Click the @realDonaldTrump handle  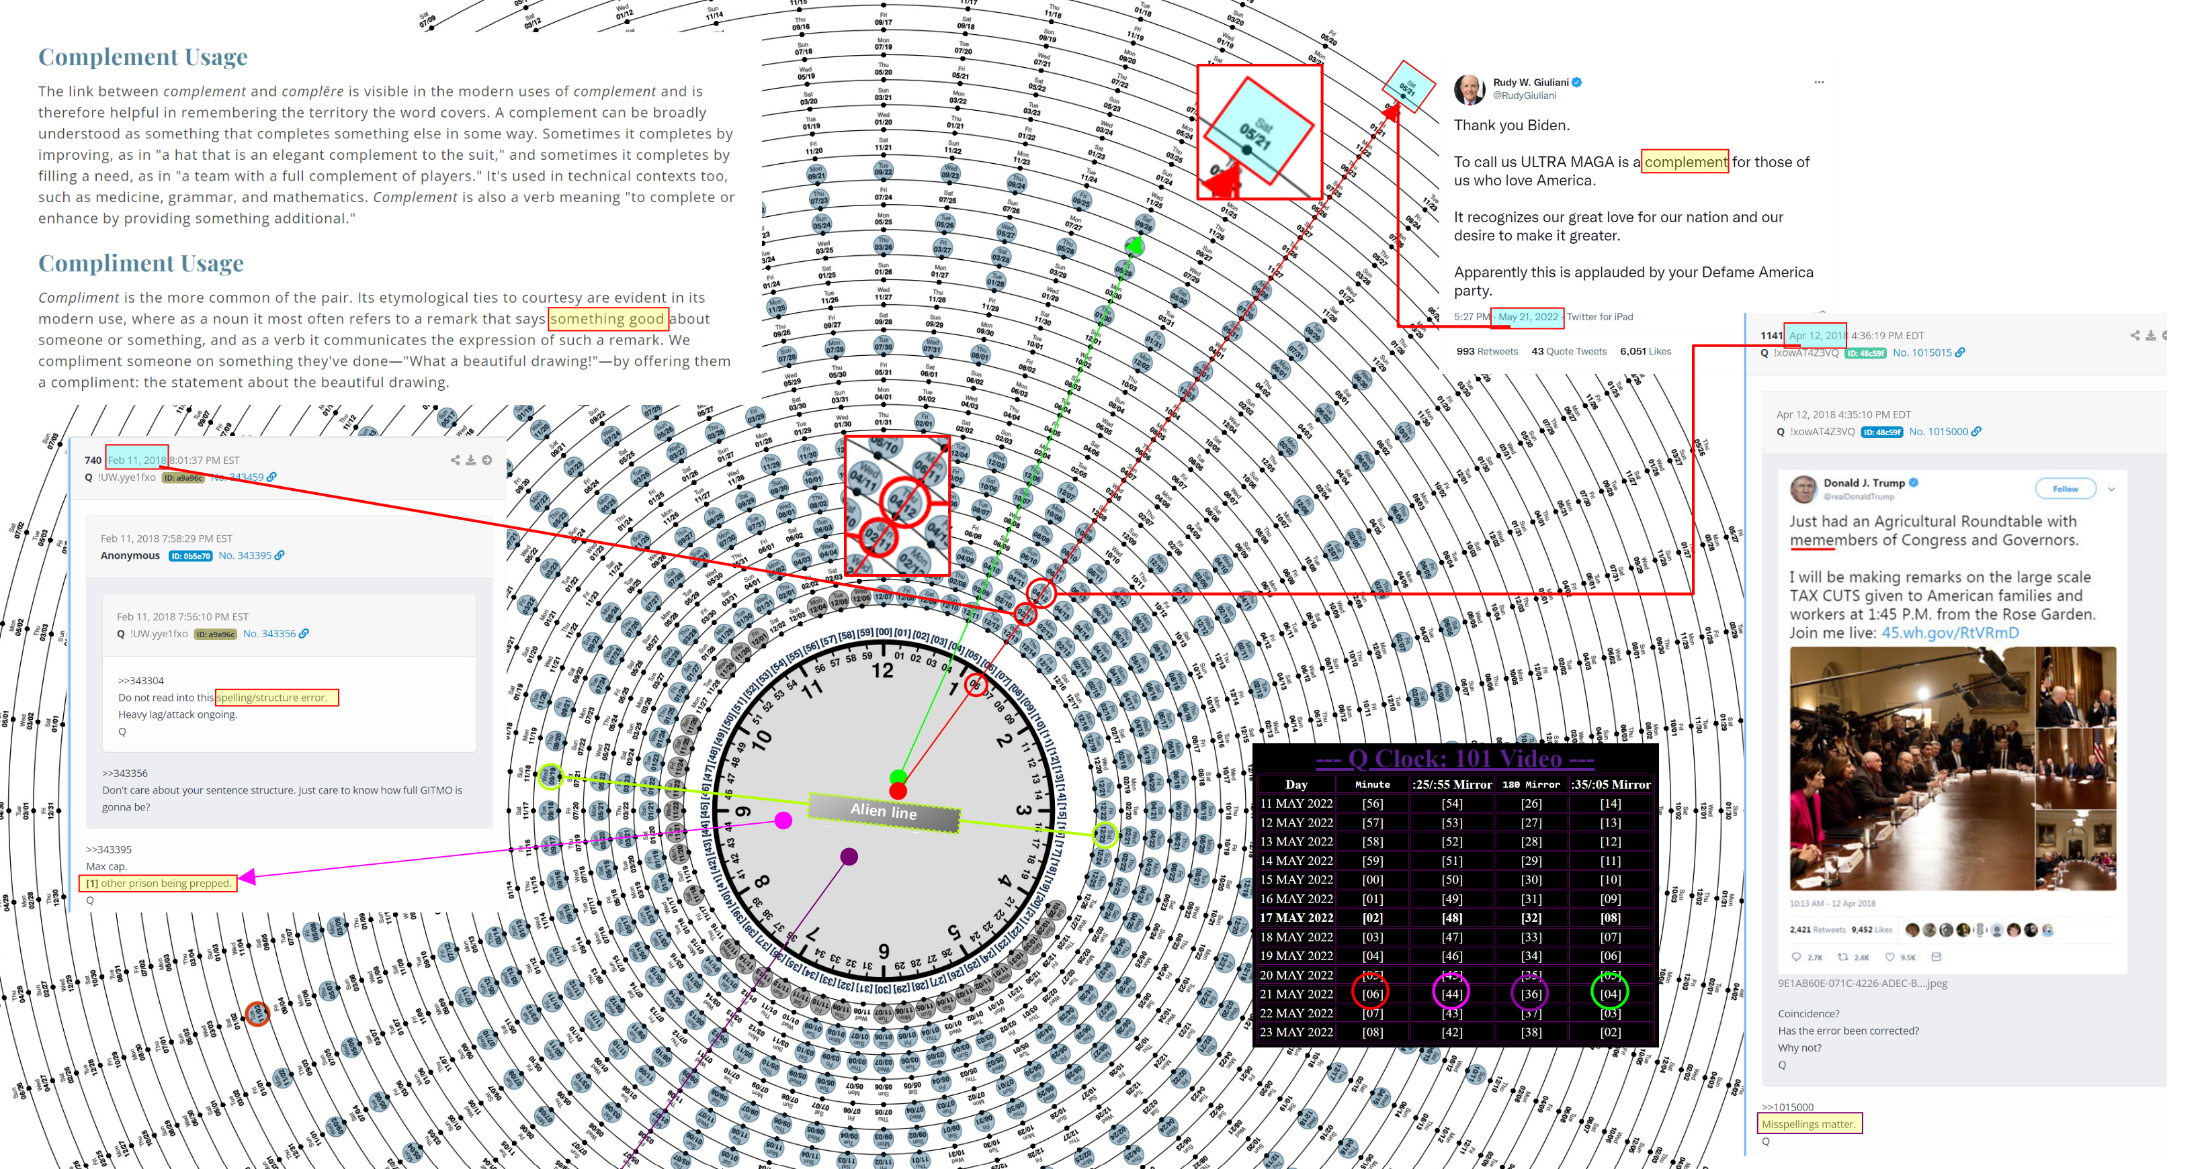(x=1858, y=496)
